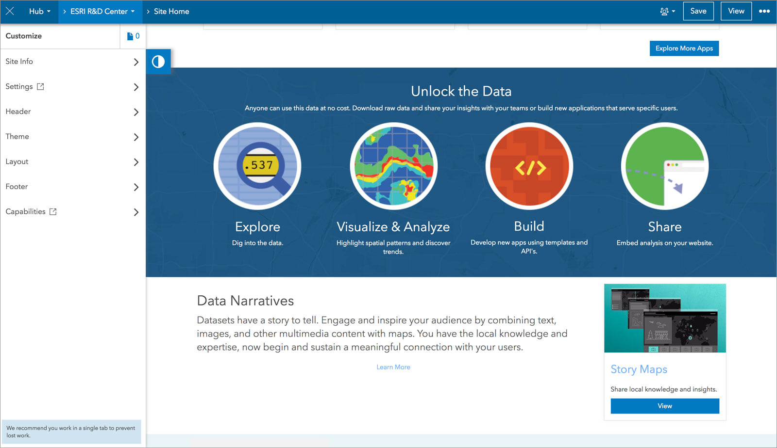Open the more options ellipsis menu
777x448 pixels.
click(764, 11)
